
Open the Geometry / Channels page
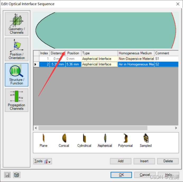(x=17, y=24)
